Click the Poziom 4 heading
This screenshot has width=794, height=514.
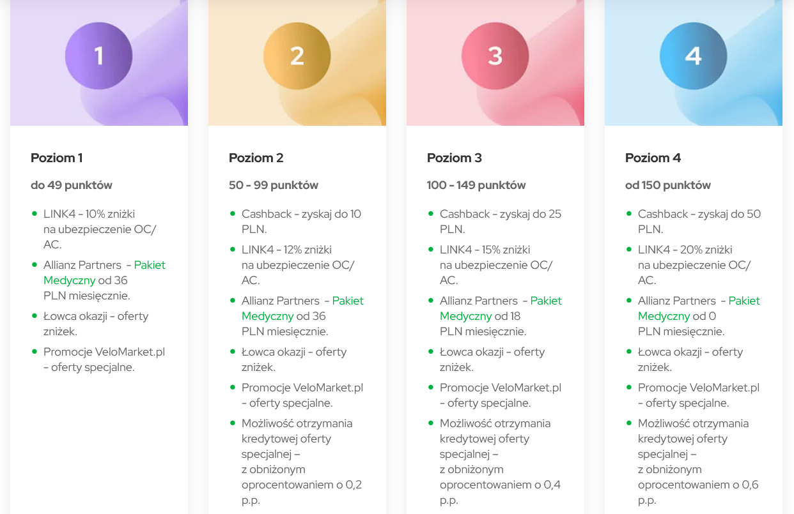point(653,158)
